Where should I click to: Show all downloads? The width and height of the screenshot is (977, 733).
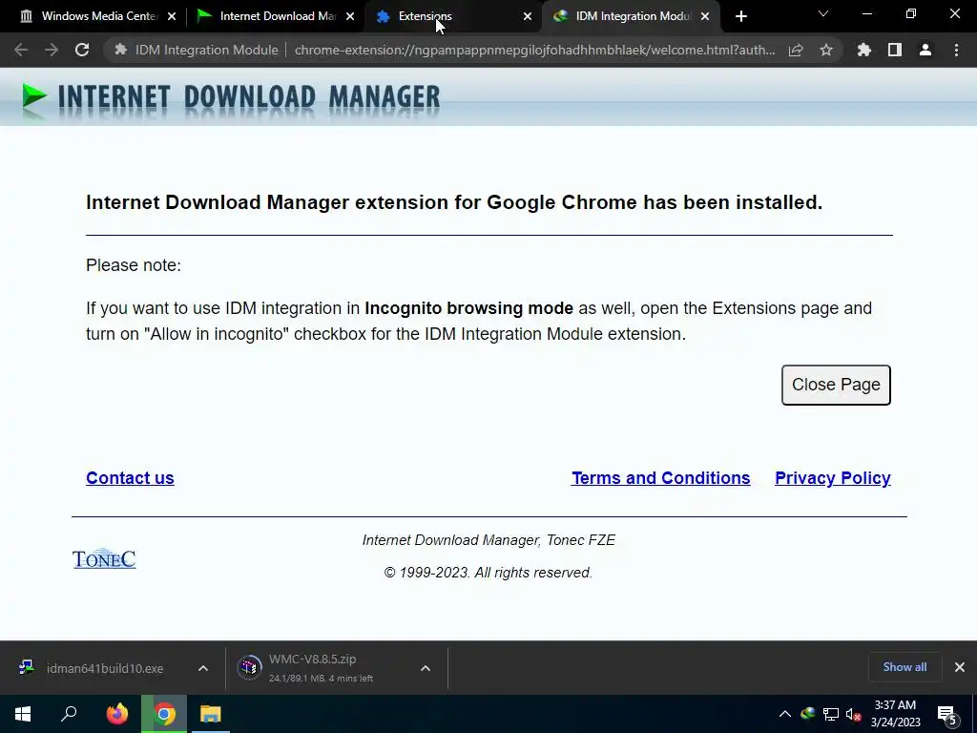click(x=904, y=667)
